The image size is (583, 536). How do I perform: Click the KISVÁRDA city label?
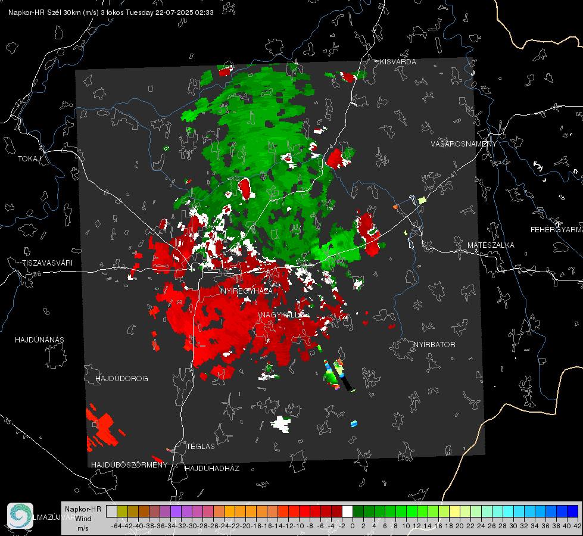[x=398, y=62]
